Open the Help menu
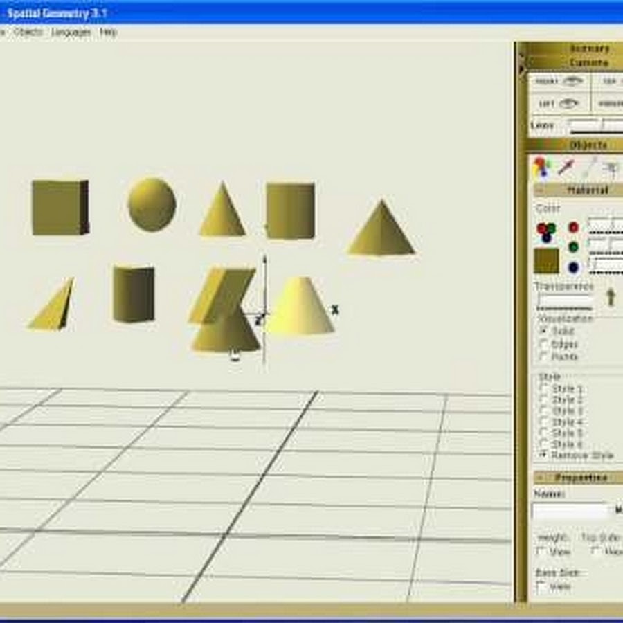Screen dimensions: 623x623 pos(108,32)
